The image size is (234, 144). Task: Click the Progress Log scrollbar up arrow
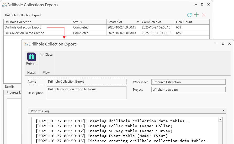click(220, 120)
